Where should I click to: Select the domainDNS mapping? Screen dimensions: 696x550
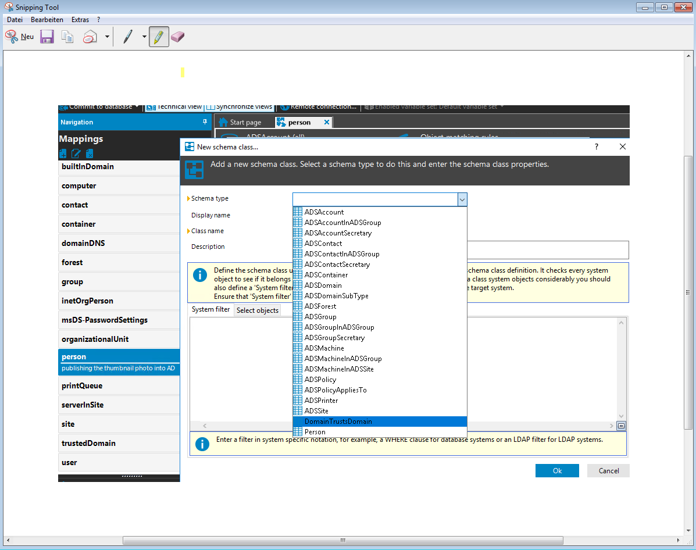point(119,243)
